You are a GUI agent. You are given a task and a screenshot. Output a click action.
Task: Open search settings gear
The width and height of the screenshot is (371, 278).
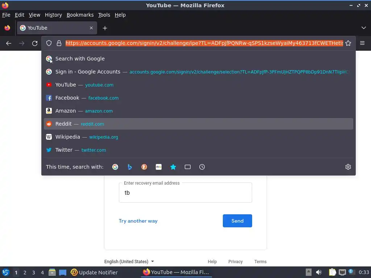pyautogui.click(x=348, y=167)
